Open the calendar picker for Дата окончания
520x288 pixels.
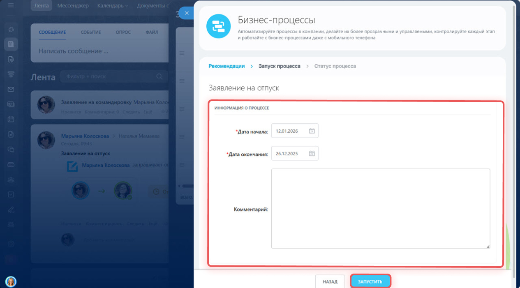[312, 154]
